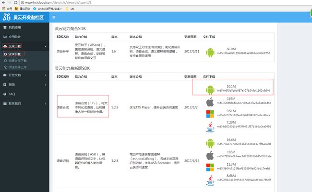
Task: Toggle sidebar with hamburger menu icon
Action: [54, 17]
